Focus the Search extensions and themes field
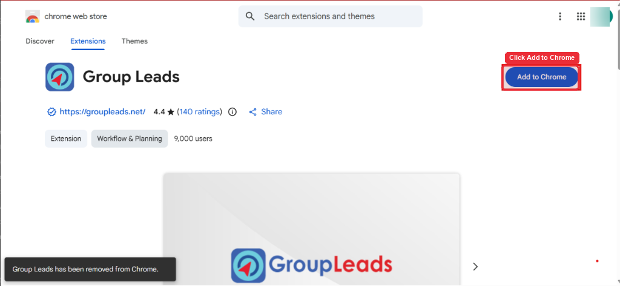The image size is (620, 286). tap(330, 16)
